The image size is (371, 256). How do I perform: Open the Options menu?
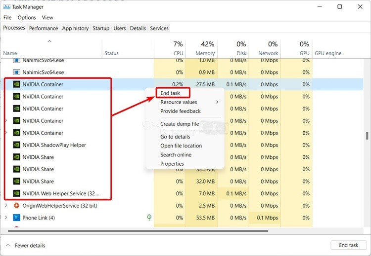point(27,18)
